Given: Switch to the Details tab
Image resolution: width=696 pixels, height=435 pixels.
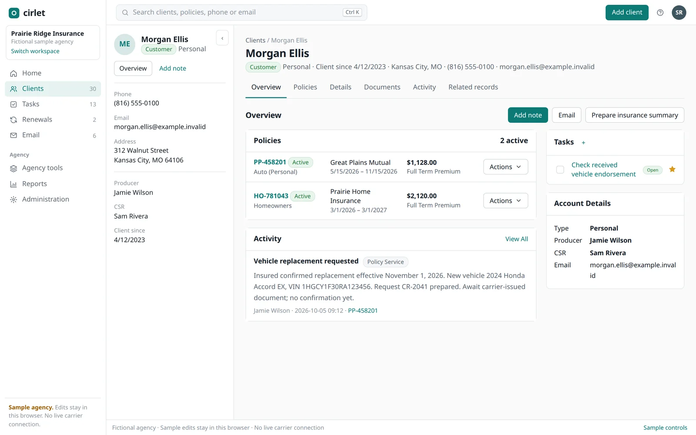Looking at the screenshot, I should [340, 87].
